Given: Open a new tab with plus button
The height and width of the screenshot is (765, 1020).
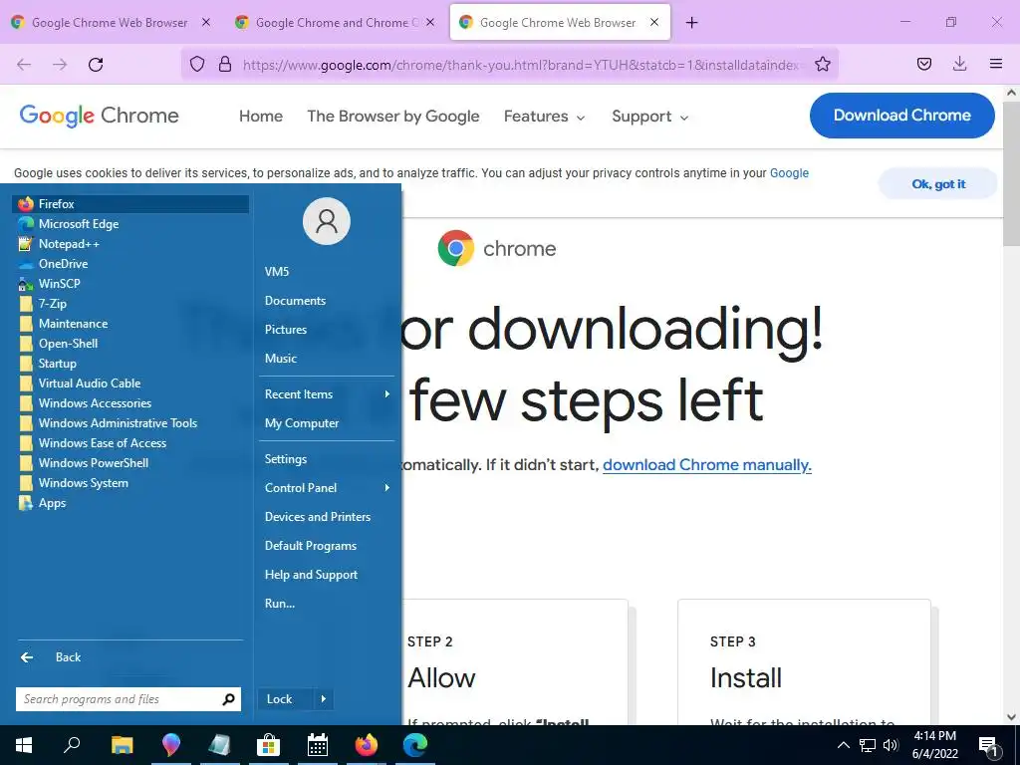Looking at the screenshot, I should pos(691,23).
